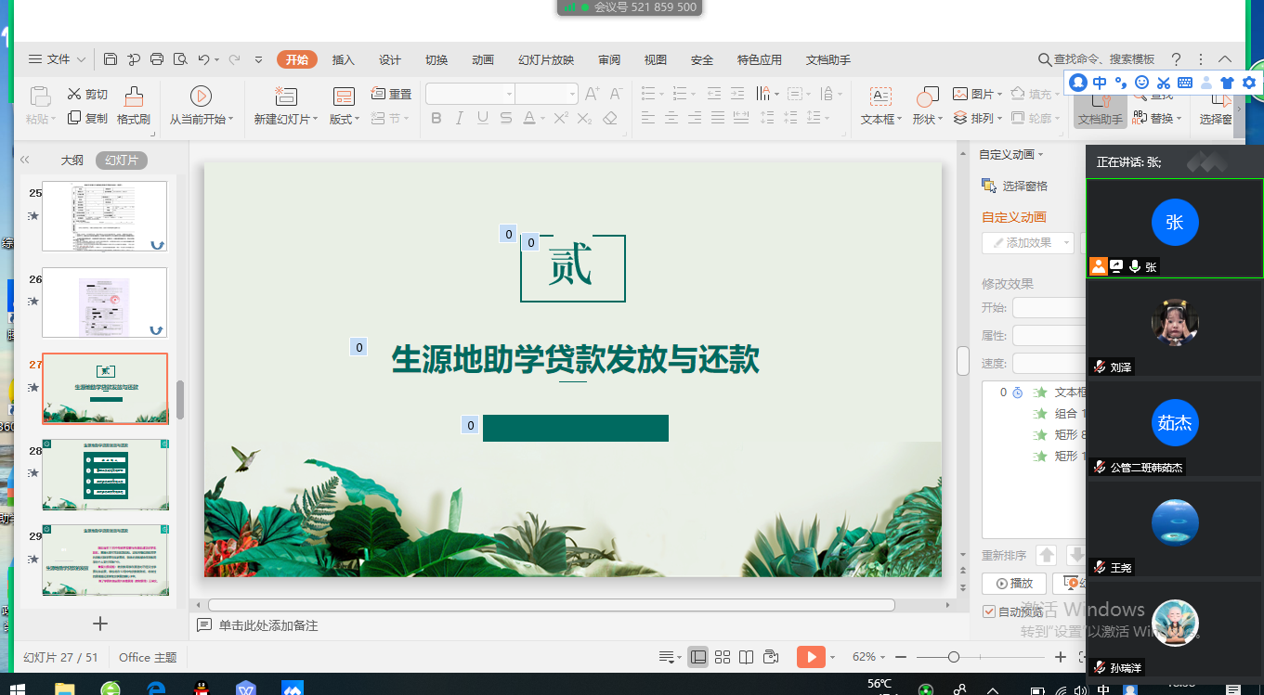Click the Cut (剪切) scissors button
Viewport: 1264px width, 695px height.
(x=87, y=94)
